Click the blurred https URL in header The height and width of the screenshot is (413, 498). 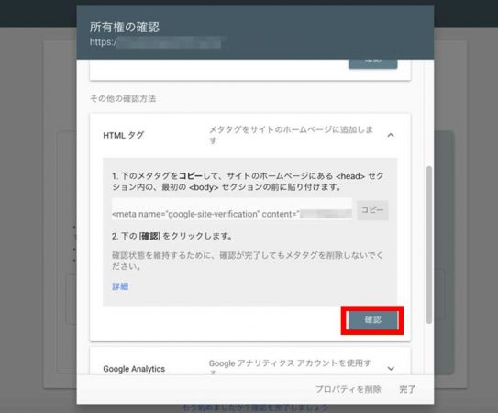155,42
